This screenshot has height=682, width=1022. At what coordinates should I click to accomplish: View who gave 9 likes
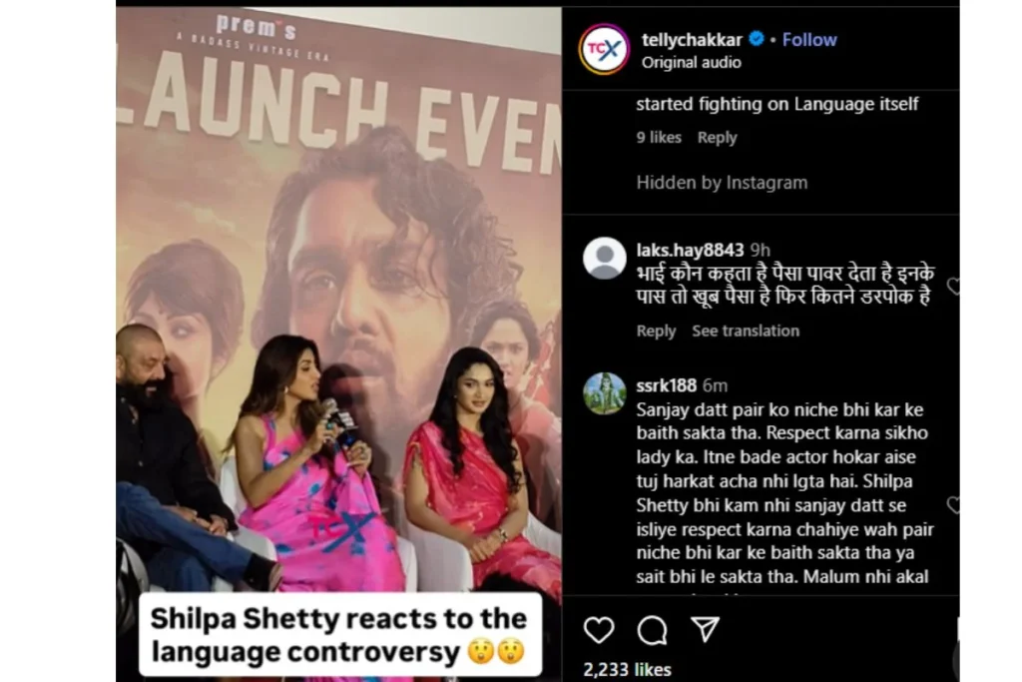tap(659, 138)
